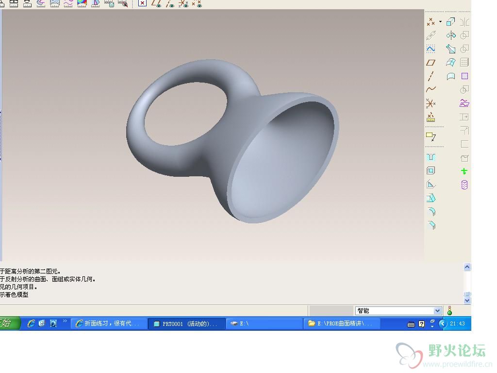Screen dimensions: 497x373
Task: Select the Hole tool
Action: [431, 157]
